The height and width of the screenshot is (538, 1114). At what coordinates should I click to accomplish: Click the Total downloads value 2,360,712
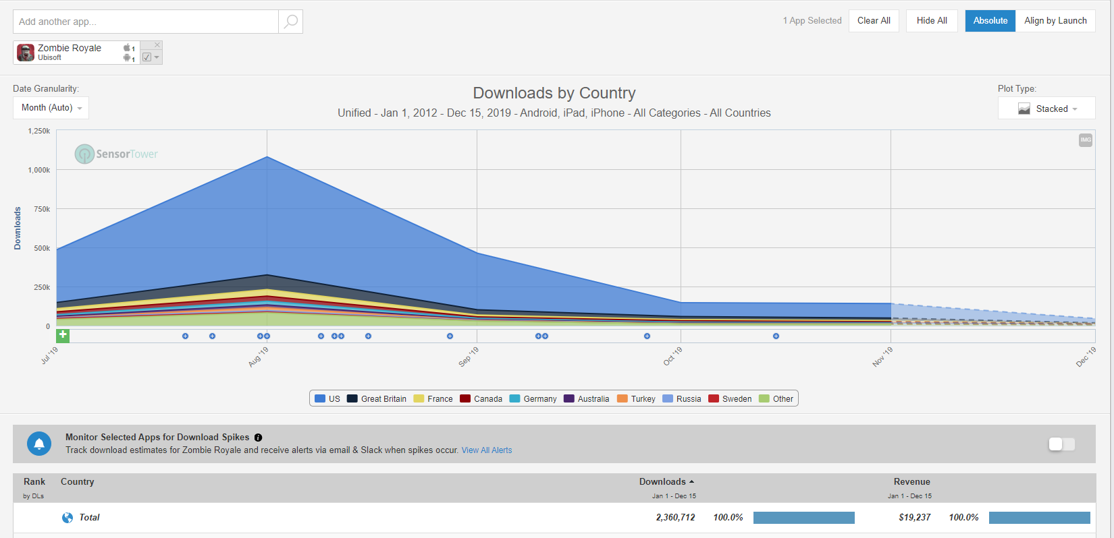(675, 518)
